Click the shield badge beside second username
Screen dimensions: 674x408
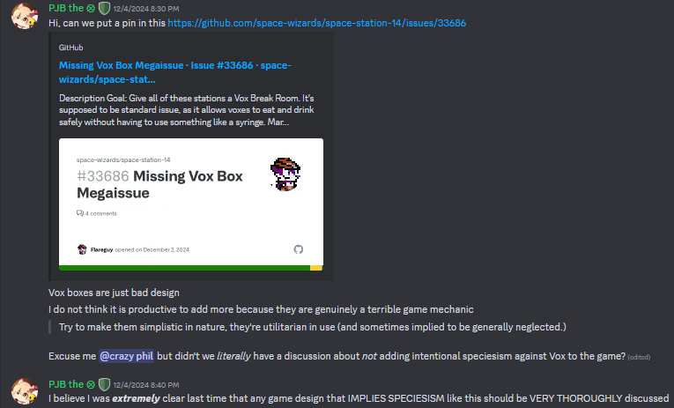pos(105,384)
